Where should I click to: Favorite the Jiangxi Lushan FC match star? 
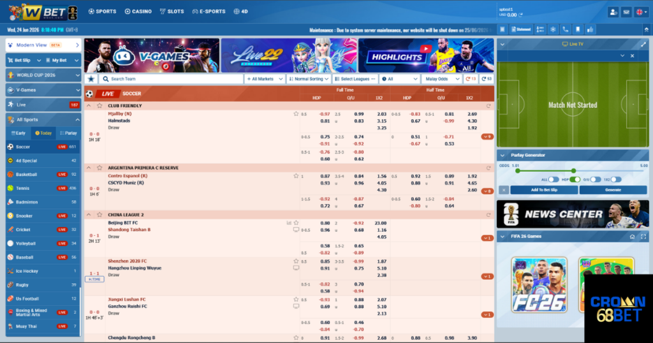[296, 299]
